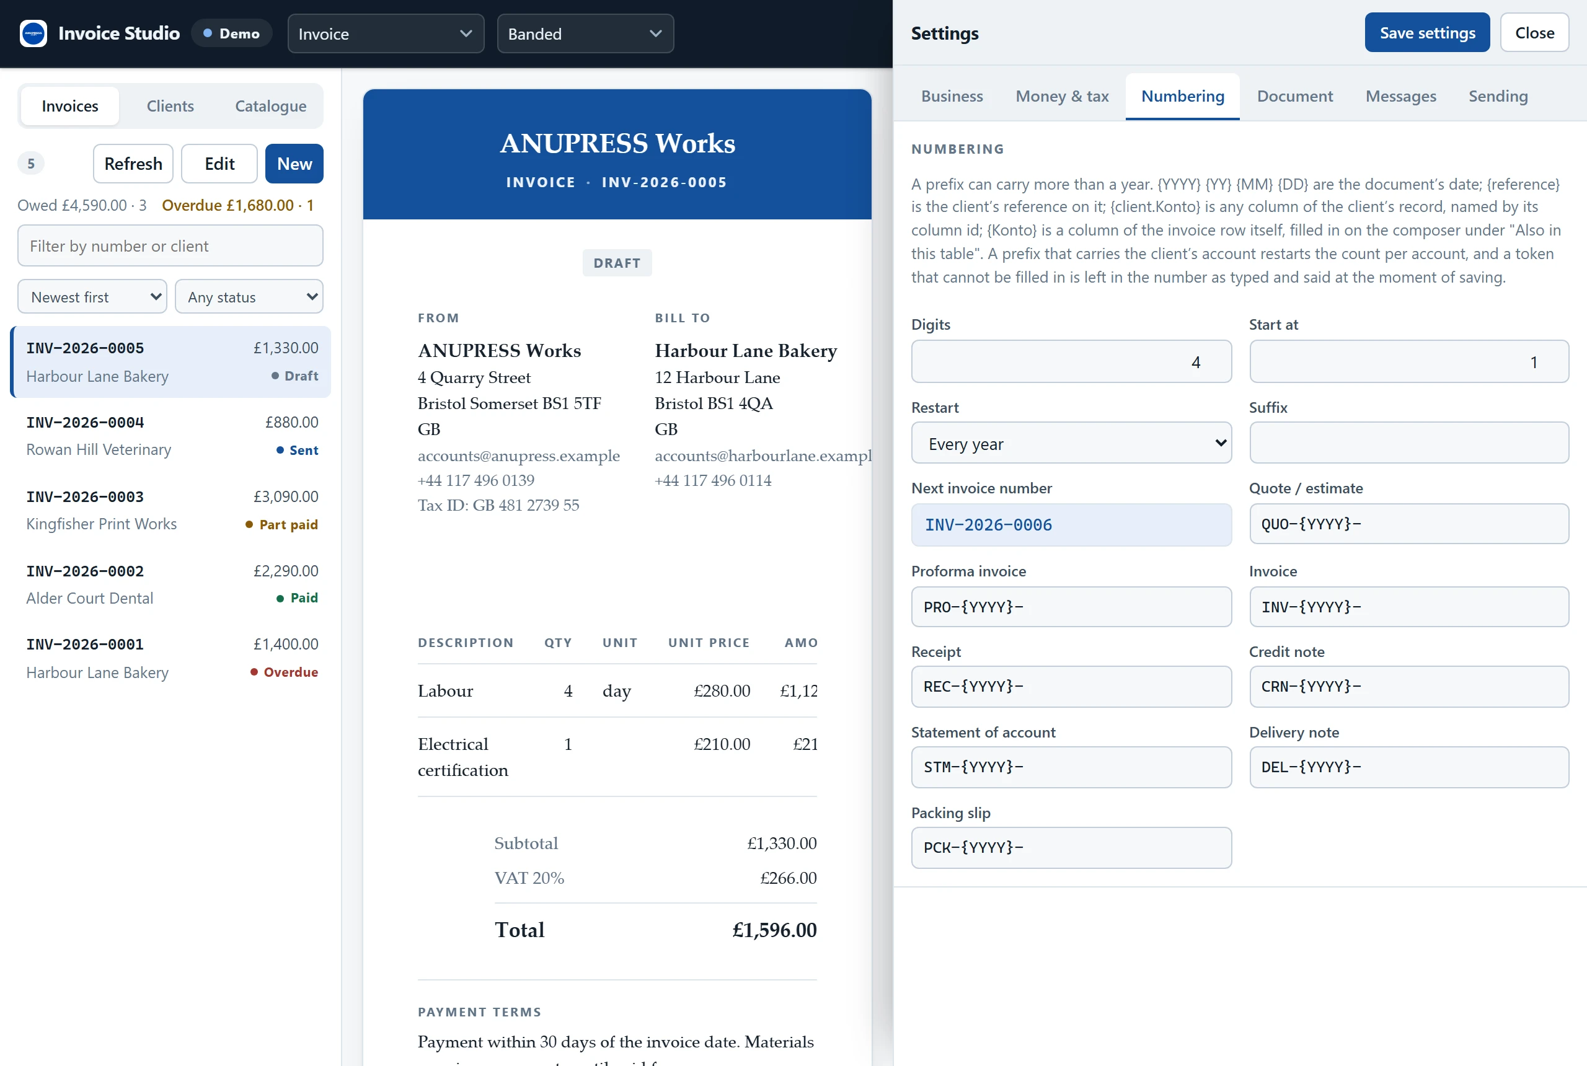Expand the Newest first sort dropdown

(x=92, y=297)
